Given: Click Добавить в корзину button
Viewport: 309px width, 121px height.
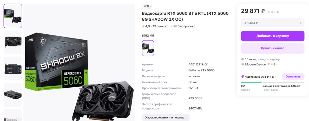Looking at the screenshot, I should point(272,36).
